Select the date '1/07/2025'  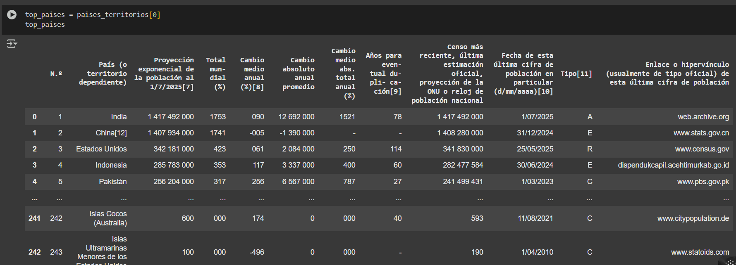click(537, 117)
